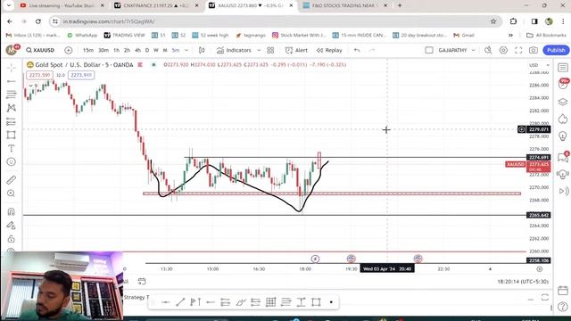Screen dimensions: 571x321
Task: Open the ideas lightbulb icon
Action: [x=563, y=136]
